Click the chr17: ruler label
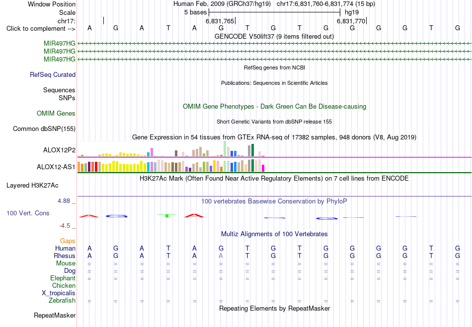 pos(66,21)
